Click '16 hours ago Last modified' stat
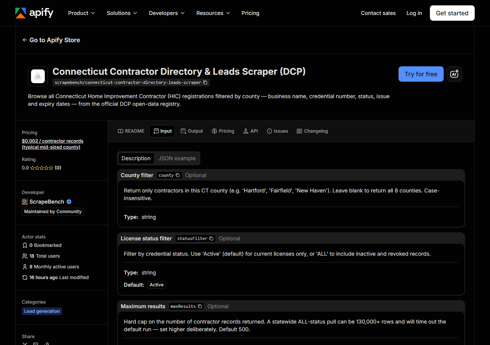Image resolution: width=490 pixels, height=345 pixels. click(56, 278)
